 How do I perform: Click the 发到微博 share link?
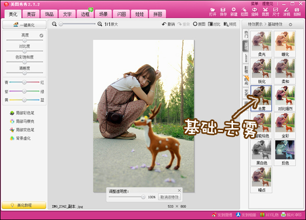click(222, 215)
